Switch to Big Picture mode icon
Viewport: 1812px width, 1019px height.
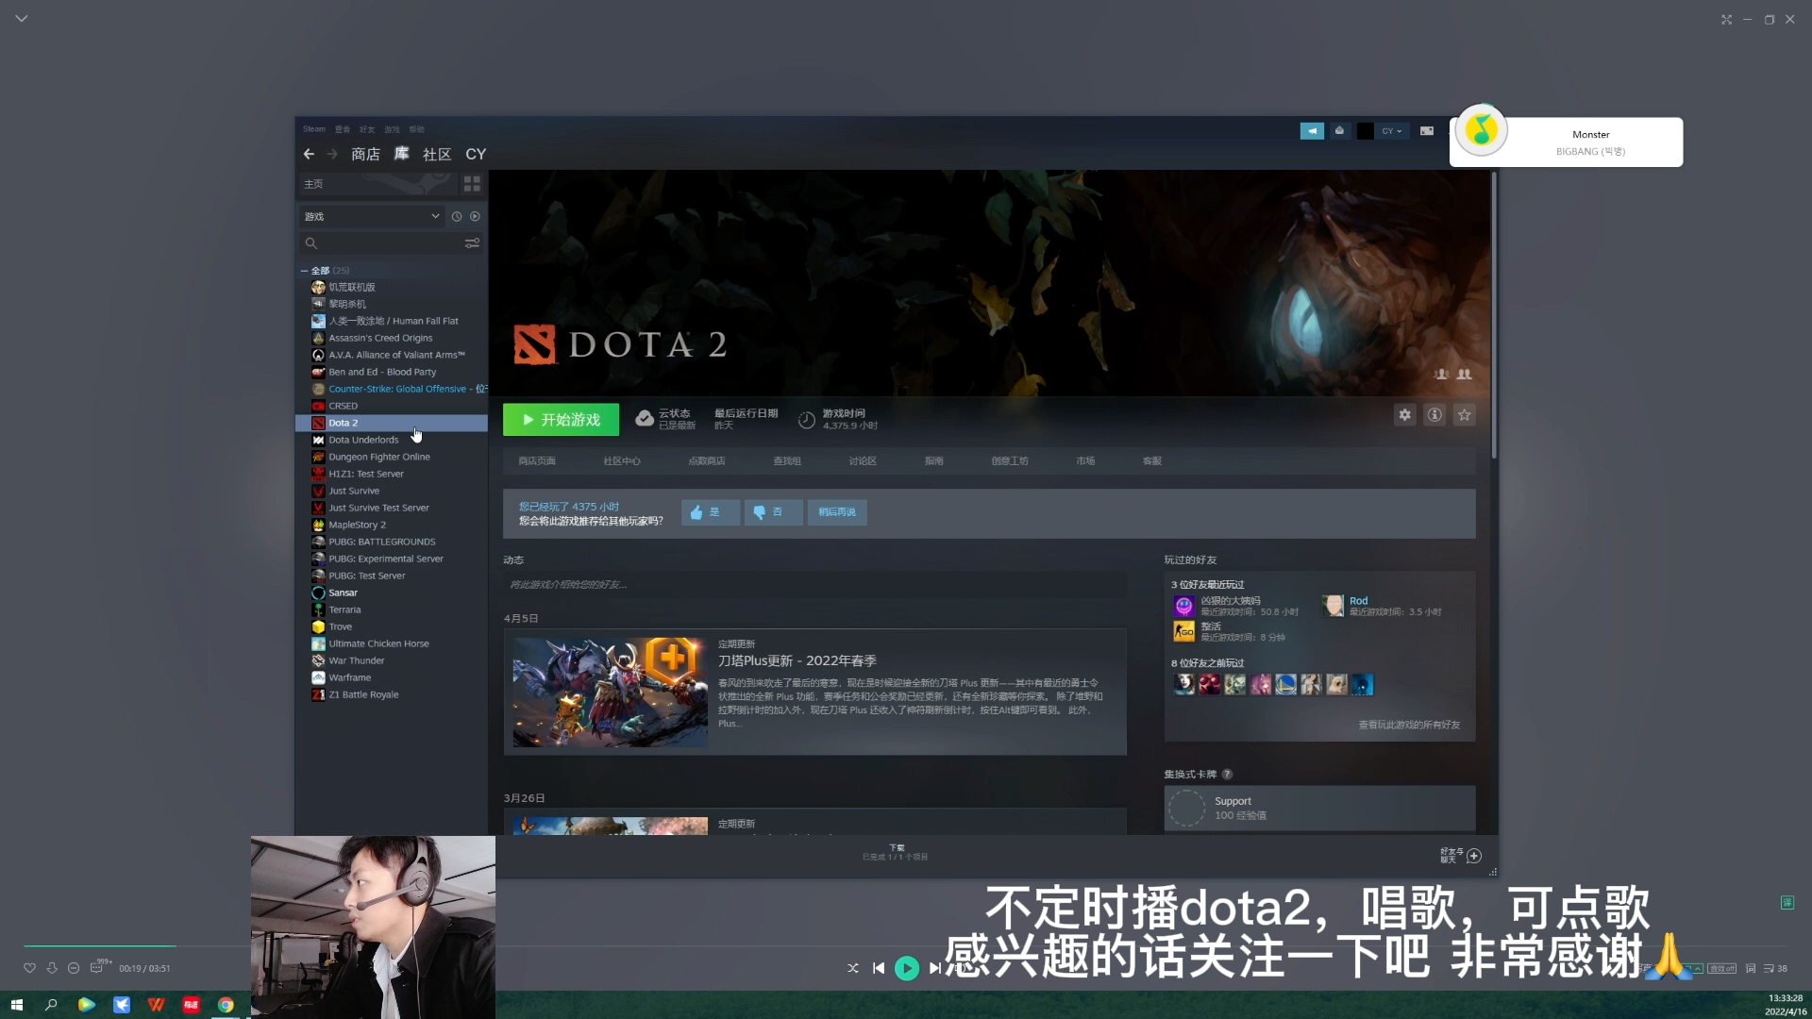point(1427,131)
